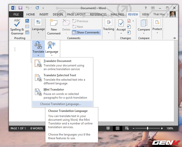The width and height of the screenshot is (182, 147).
Task: Toggle Show Comments
Action: coord(86,32)
